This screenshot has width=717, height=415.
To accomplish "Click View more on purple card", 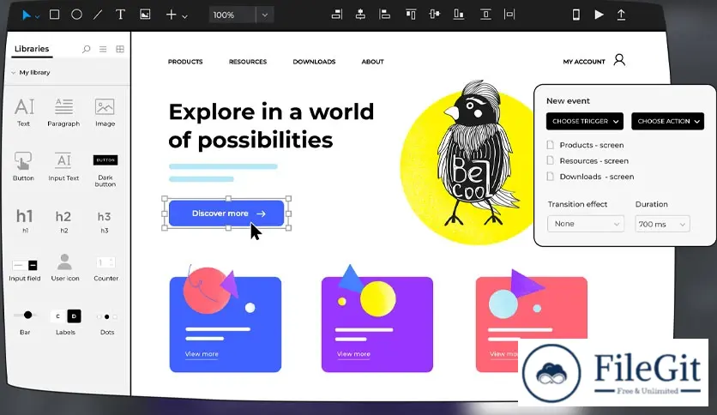I will [353, 354].
